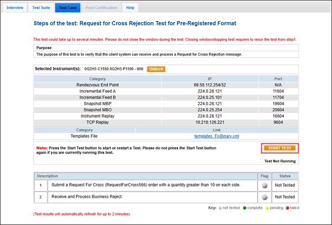Click the flag indicator for step 2
This screenshot has height=225, width=332.
(x=264, y=197)
